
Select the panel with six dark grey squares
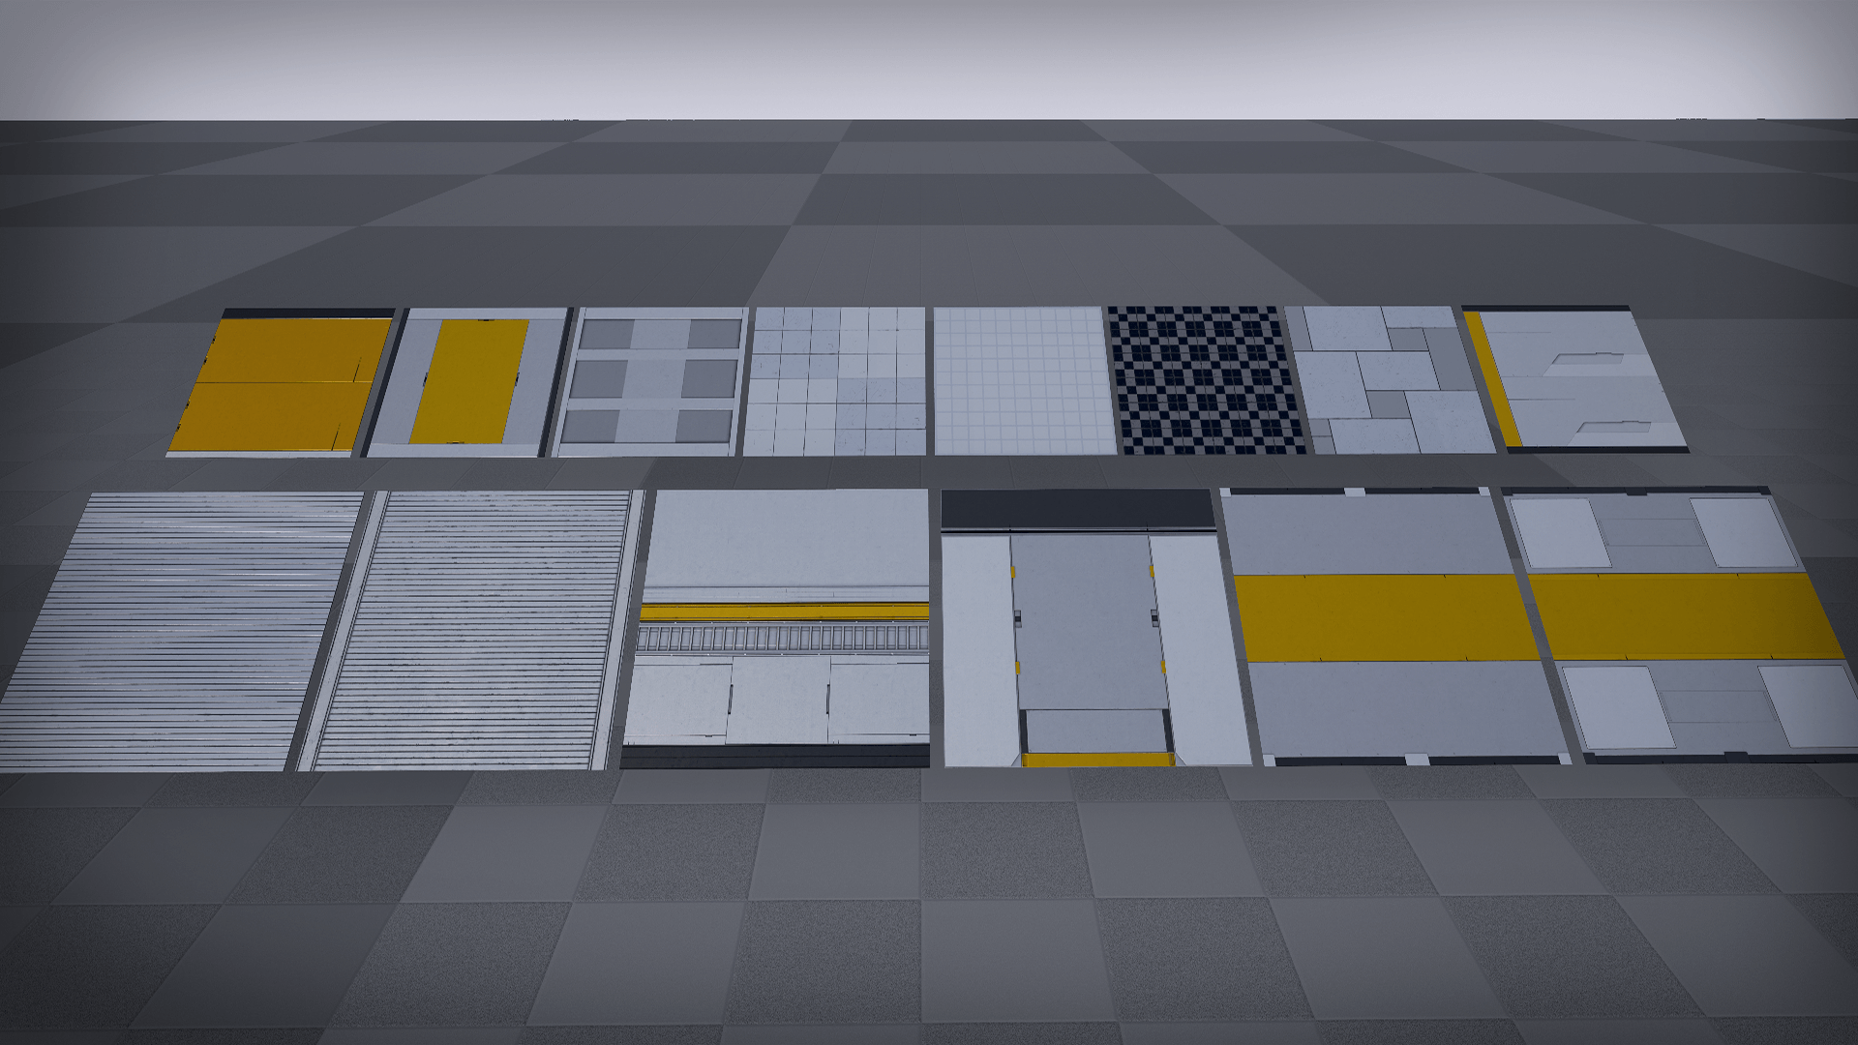649,381
